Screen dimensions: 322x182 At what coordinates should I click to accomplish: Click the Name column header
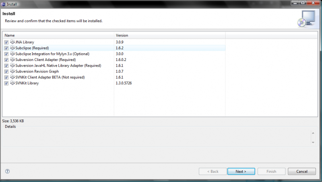coord(58,35)
